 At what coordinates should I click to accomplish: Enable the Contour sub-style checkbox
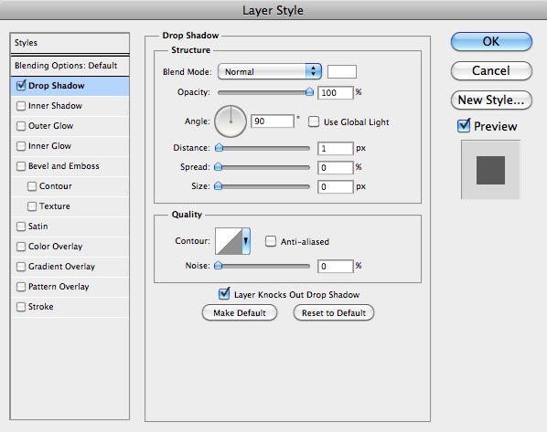32,186
